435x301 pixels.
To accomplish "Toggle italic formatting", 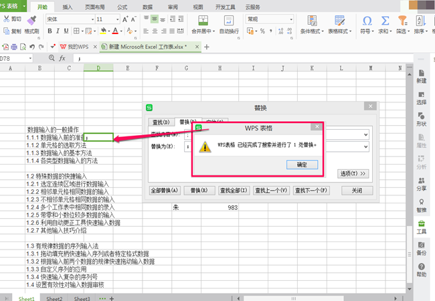I will pos(58,31).
